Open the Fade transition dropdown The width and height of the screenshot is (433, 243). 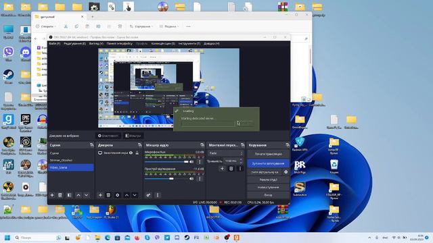pos(225,153)
